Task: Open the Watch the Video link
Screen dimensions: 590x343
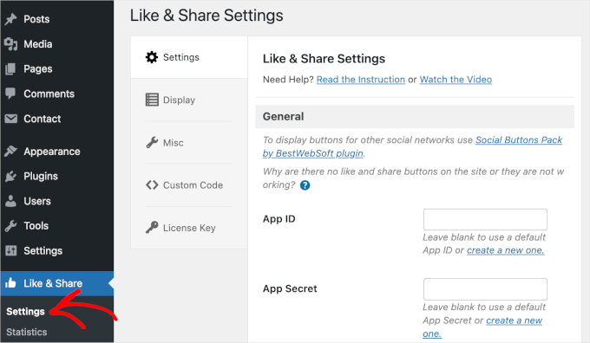Action: 456,80
